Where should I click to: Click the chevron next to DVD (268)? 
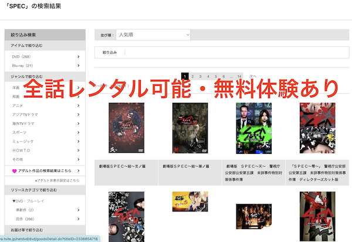[79, 56]
